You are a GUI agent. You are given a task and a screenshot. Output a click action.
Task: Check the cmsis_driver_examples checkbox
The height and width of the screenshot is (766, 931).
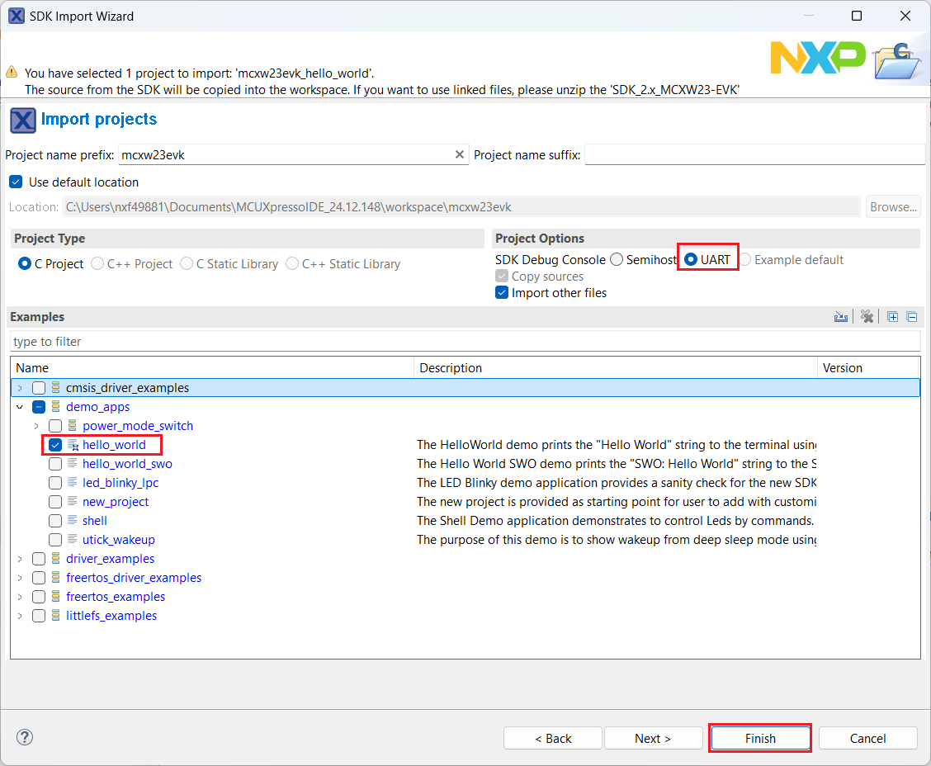tap(39, 388)
